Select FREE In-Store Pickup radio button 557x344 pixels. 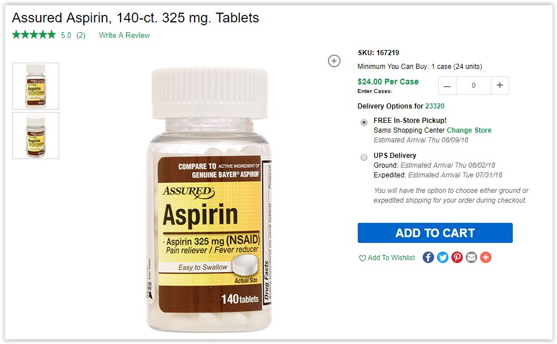363,122
